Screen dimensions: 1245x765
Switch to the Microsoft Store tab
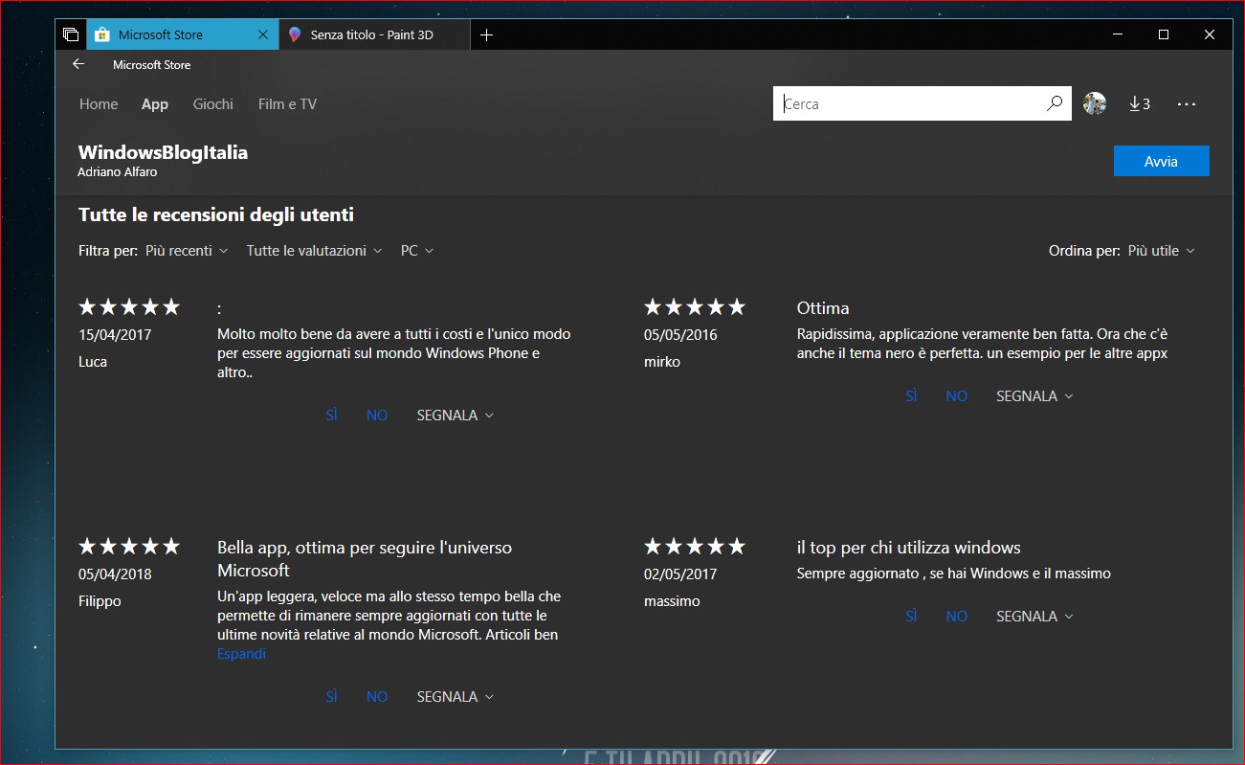click(184, 34)
